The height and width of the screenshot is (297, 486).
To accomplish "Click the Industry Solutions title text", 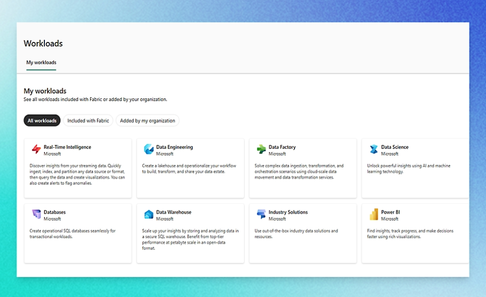I will pyautogui.click(x=288, y=212).
